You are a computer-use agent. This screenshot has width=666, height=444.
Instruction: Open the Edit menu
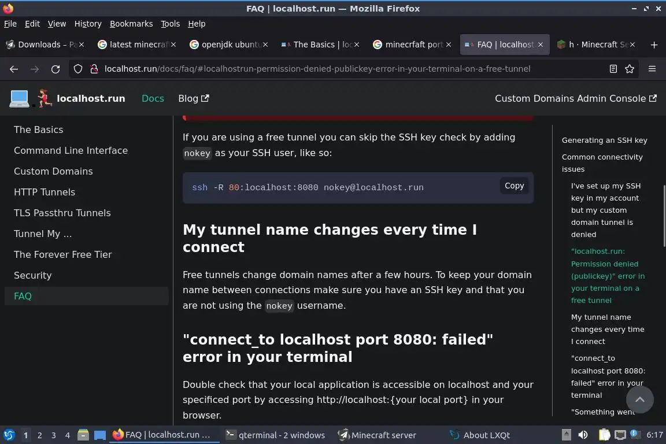tap(32, 24)
